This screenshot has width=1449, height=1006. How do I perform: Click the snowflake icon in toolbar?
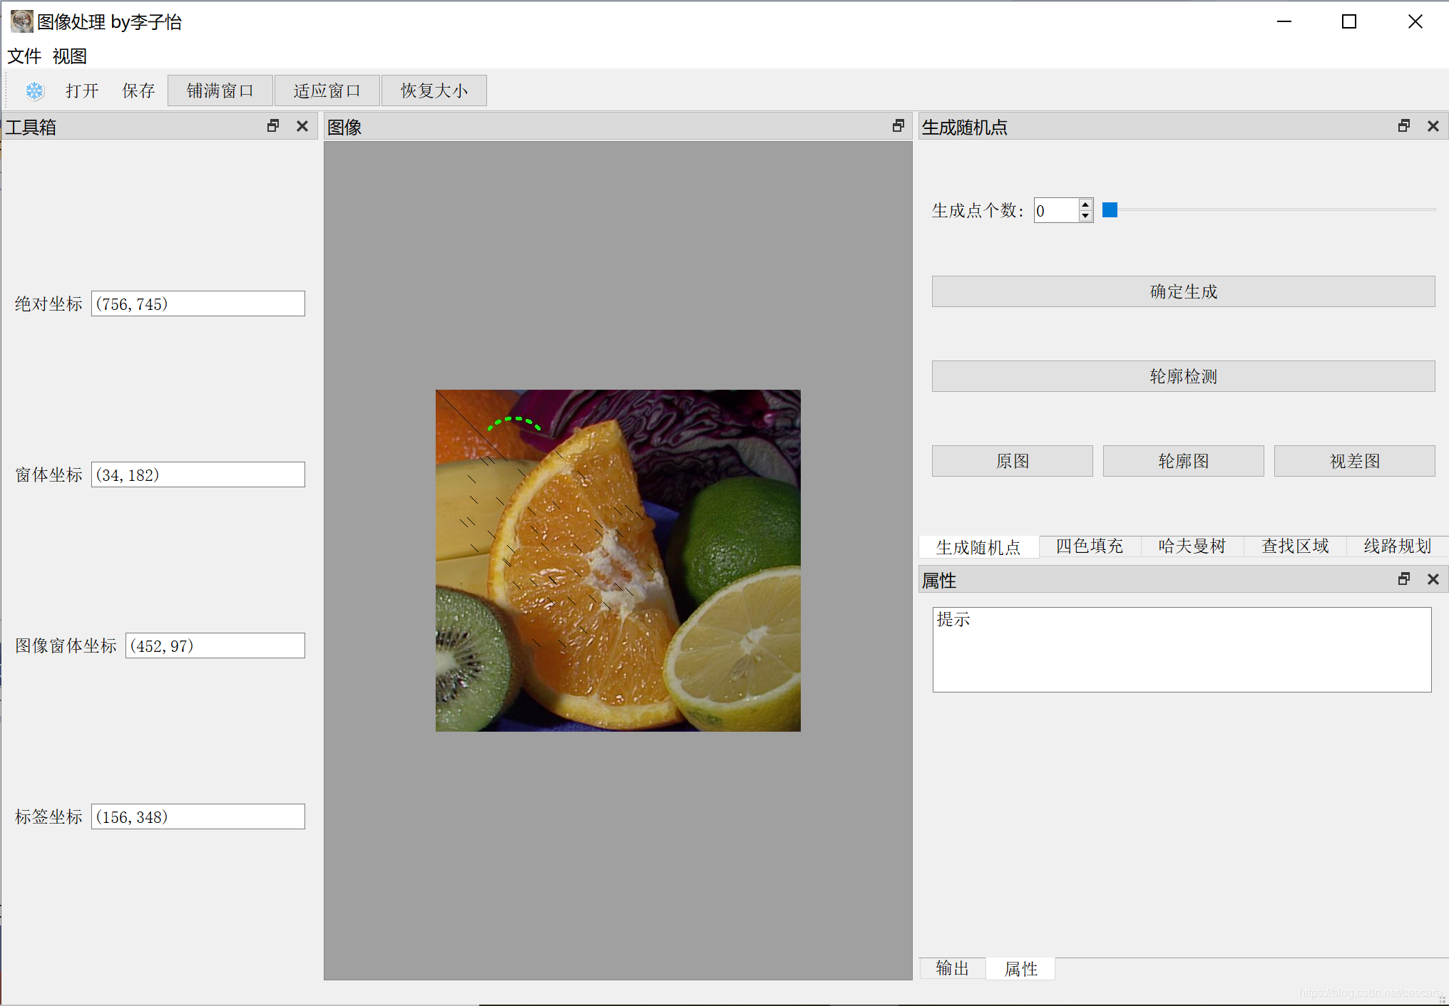coord(35,90)
